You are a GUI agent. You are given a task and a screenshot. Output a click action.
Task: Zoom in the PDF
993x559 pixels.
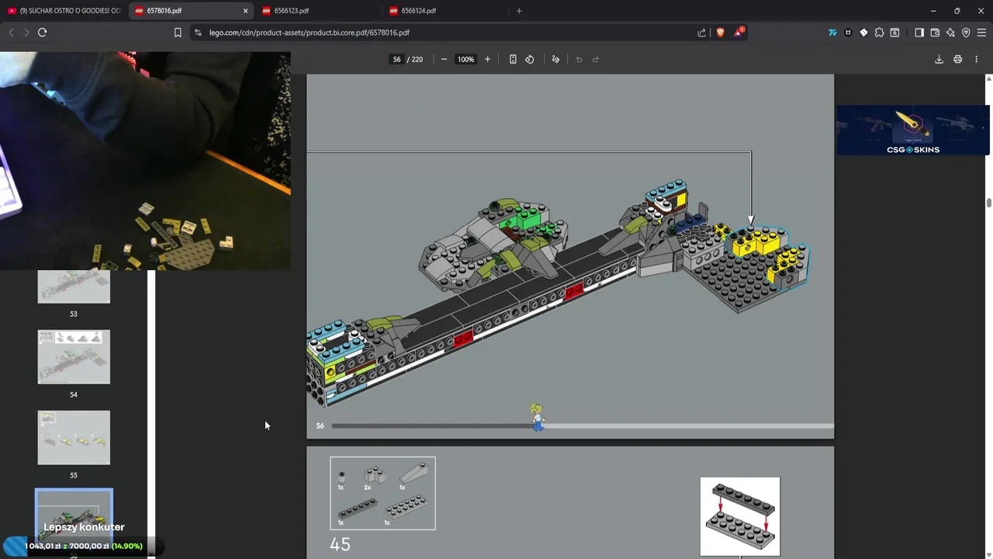pyautogui.click(x=487, y=59)
